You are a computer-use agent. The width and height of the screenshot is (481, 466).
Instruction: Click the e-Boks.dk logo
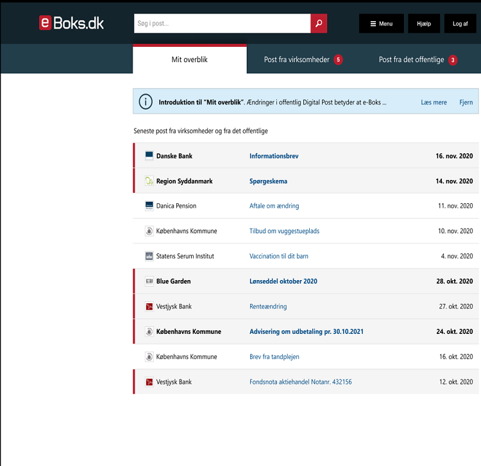click(x=71, y=23)
